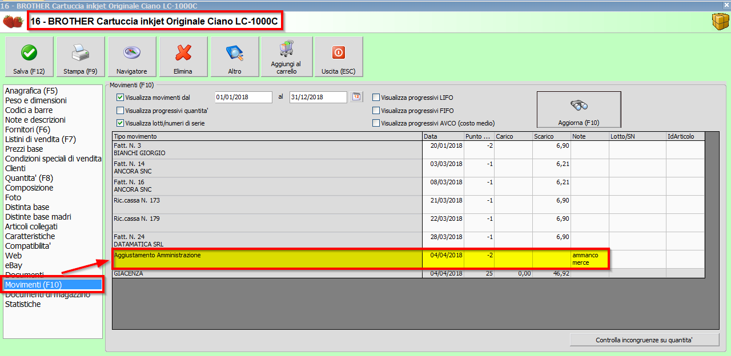Select Peso e dimensioni in sidebar
The height and width of the screenshot is (356, 731).
tap(36, 100)
